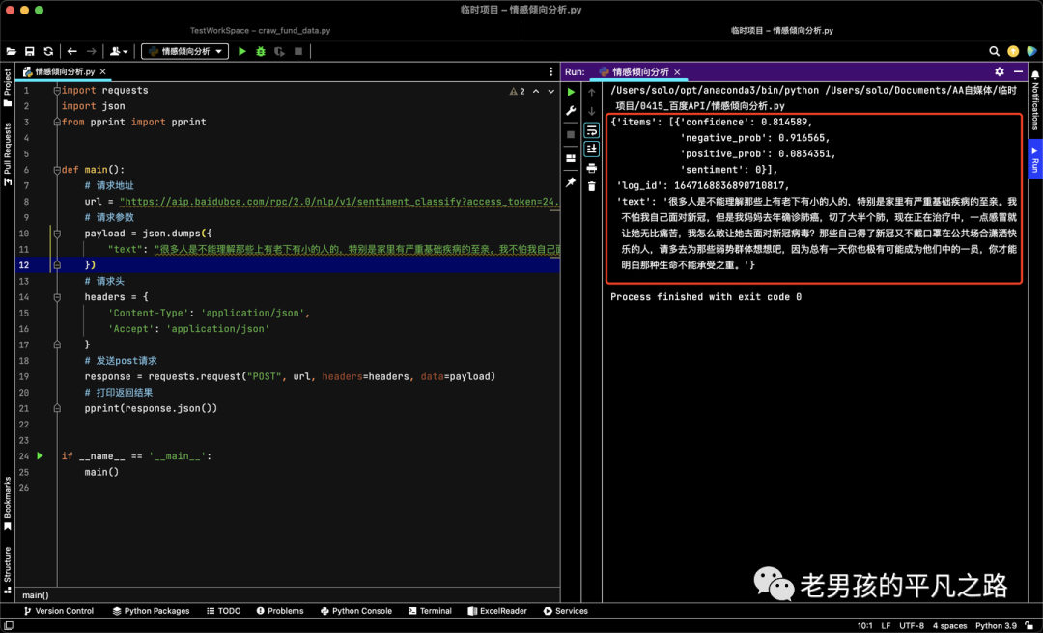The width and height of the screenshot is (1043, 633).
Task: Click the warnings indicator showing 2
Action: pos(517,91)
